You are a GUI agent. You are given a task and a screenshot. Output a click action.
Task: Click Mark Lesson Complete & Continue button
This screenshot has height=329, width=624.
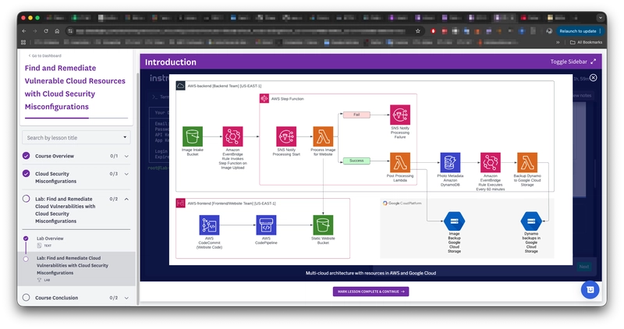click(x=371, y=292)
